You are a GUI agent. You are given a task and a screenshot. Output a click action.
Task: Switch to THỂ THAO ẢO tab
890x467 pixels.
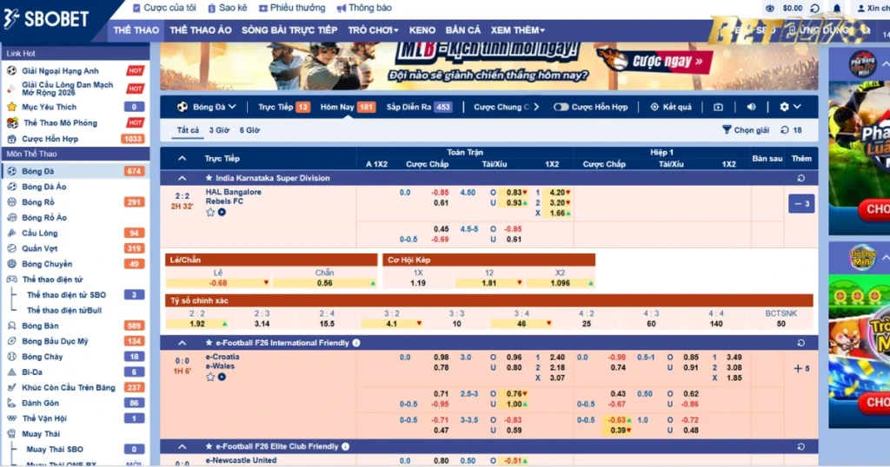point(201,30)
